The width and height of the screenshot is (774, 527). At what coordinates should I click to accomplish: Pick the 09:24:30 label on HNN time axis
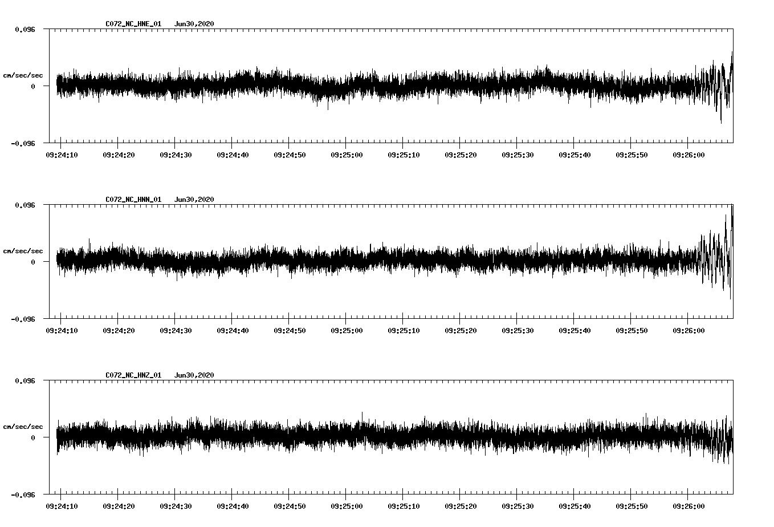click(x=175, y=330)
